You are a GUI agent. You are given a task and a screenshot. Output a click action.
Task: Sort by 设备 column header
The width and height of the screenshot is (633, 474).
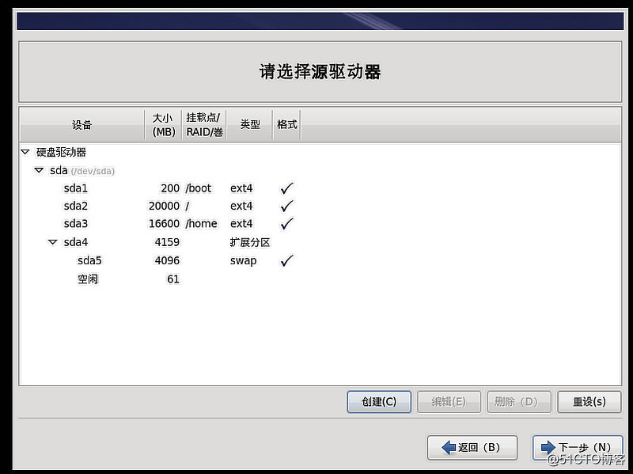(x=82, y=125)
